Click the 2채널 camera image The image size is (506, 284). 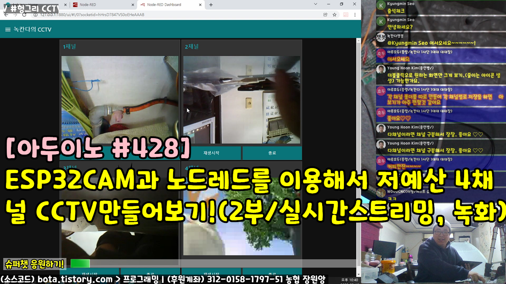click(x=242, y=100)
